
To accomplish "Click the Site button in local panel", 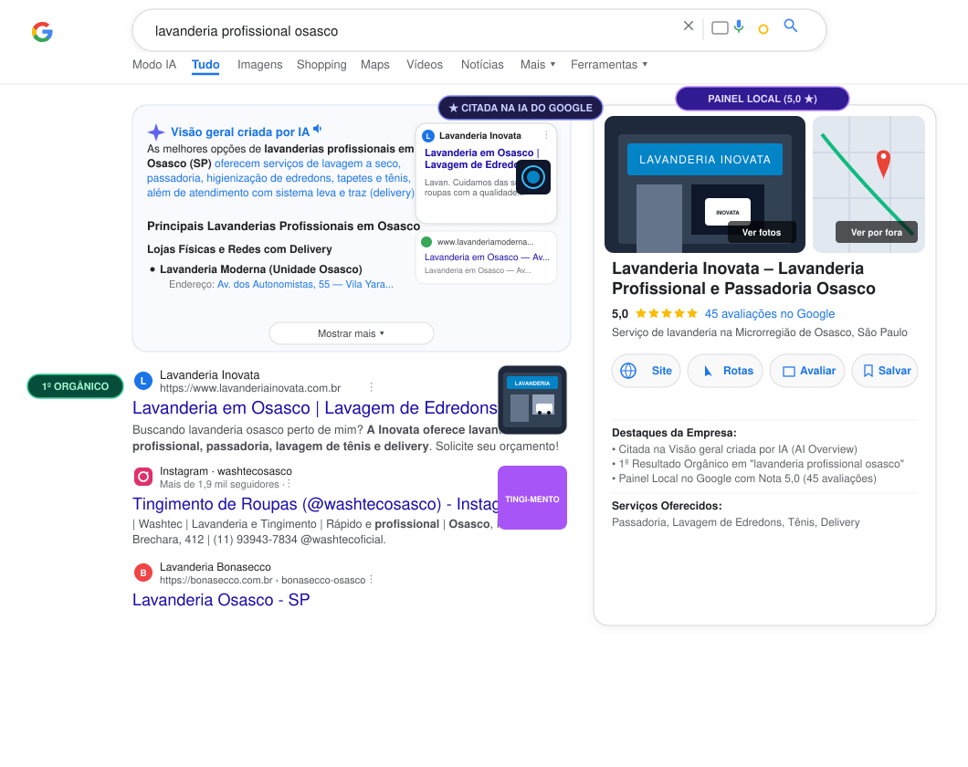I will click(646, 371).
